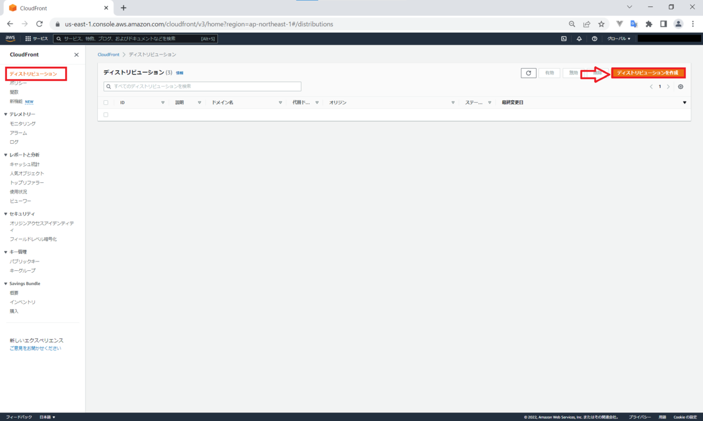
Task: Open the サービス services grid menu
Action: [37, 39]
